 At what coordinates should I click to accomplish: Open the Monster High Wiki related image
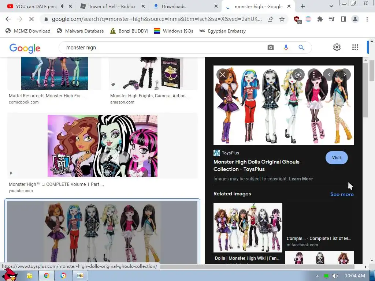click(248, 228)
